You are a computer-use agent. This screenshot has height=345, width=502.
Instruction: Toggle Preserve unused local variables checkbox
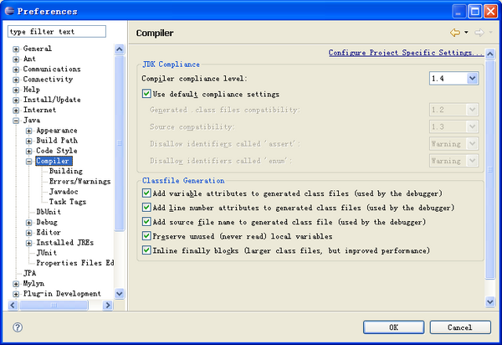coord(146,236)
